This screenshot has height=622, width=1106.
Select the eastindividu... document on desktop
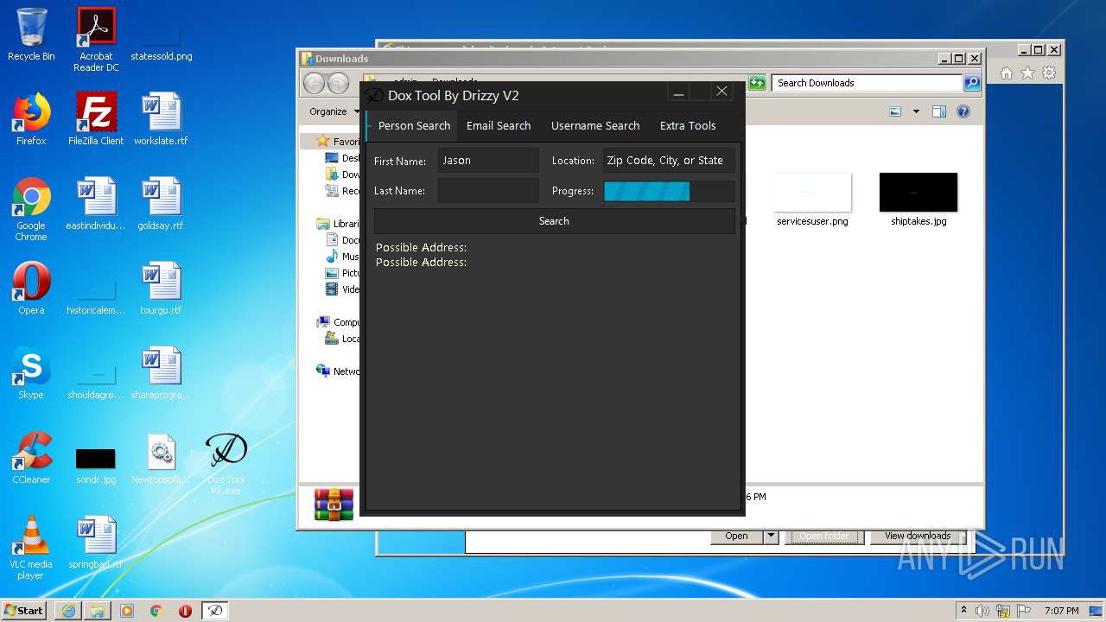[x=96, y=204]
